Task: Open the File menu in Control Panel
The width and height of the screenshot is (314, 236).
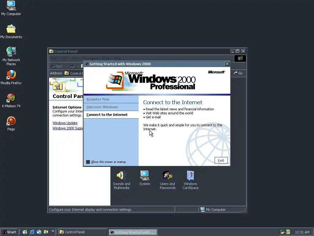Action: (x=54, y=58)
